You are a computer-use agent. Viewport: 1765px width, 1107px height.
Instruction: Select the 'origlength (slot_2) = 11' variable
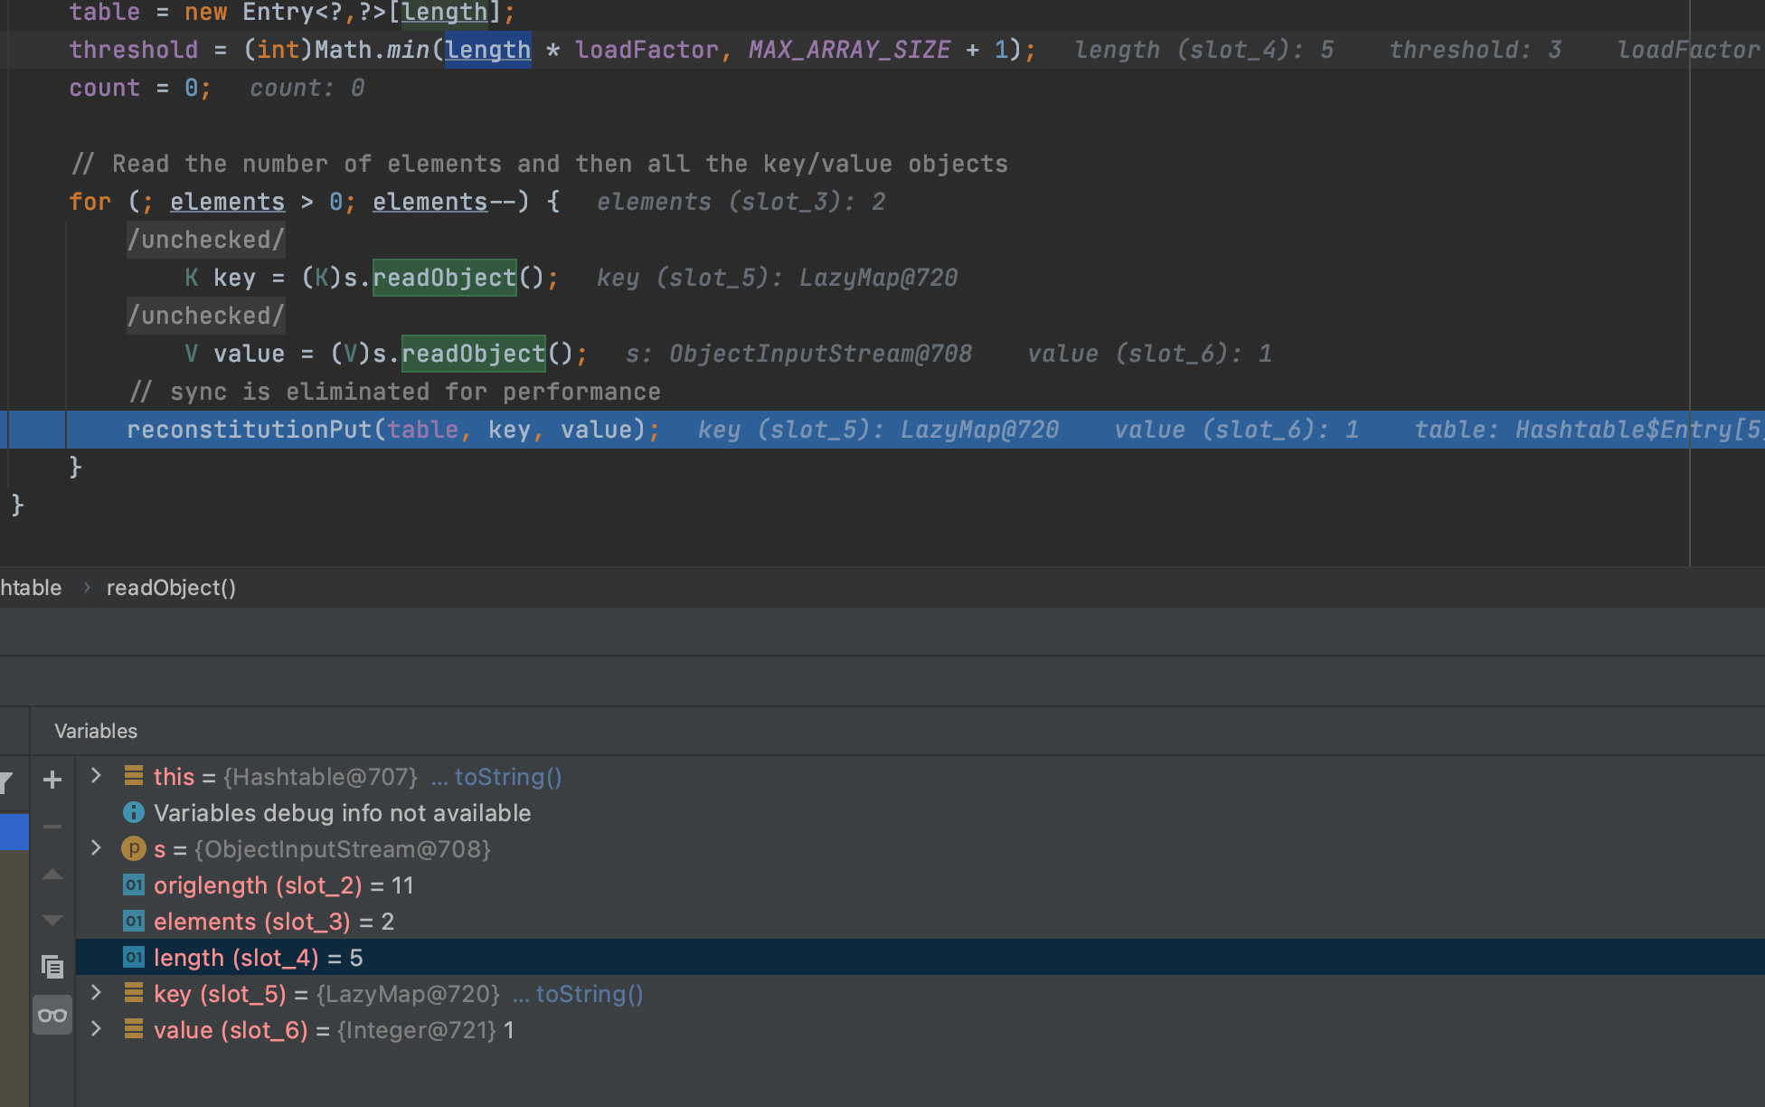point(283,885)
